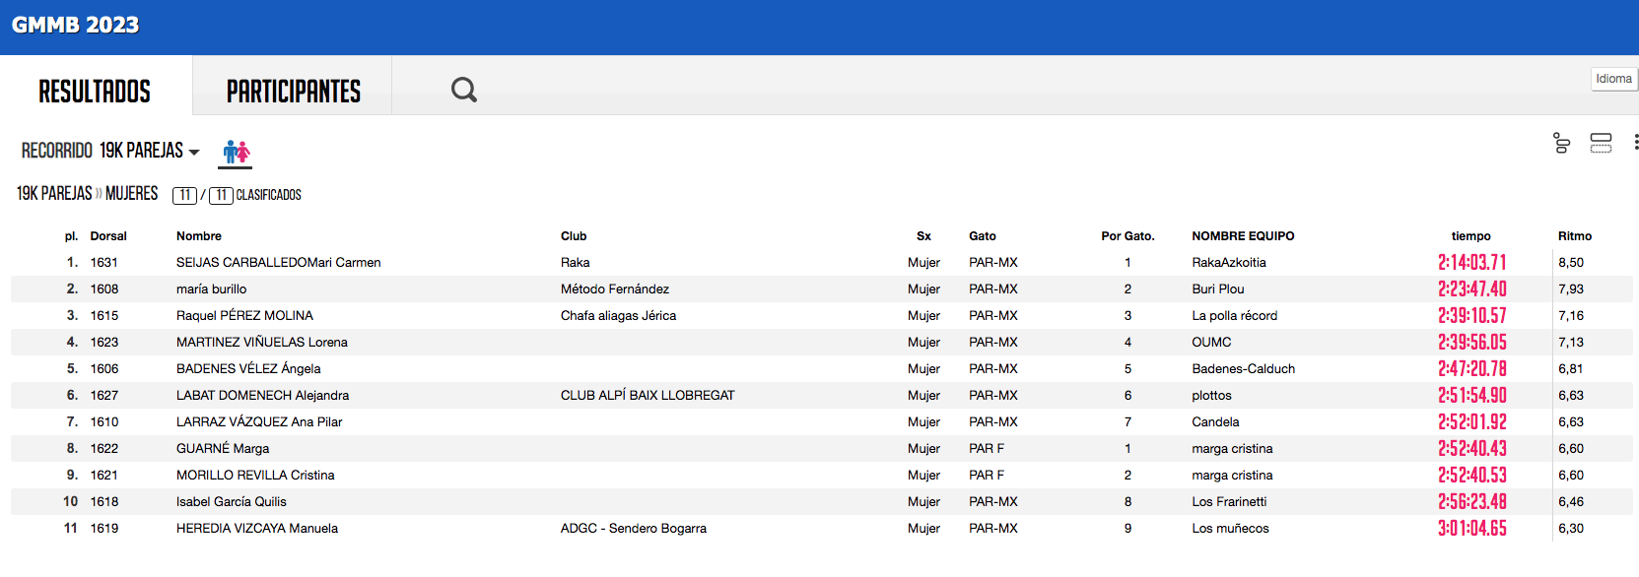
Task: Click the stacked rows layout icon
Action: pyautogui.click(x=1601, y=144)
